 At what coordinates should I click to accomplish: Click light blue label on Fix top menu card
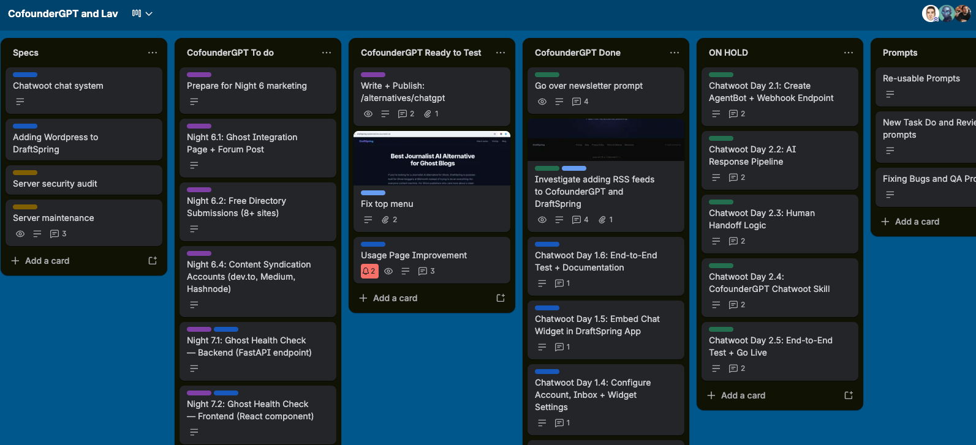coord(373,193)
